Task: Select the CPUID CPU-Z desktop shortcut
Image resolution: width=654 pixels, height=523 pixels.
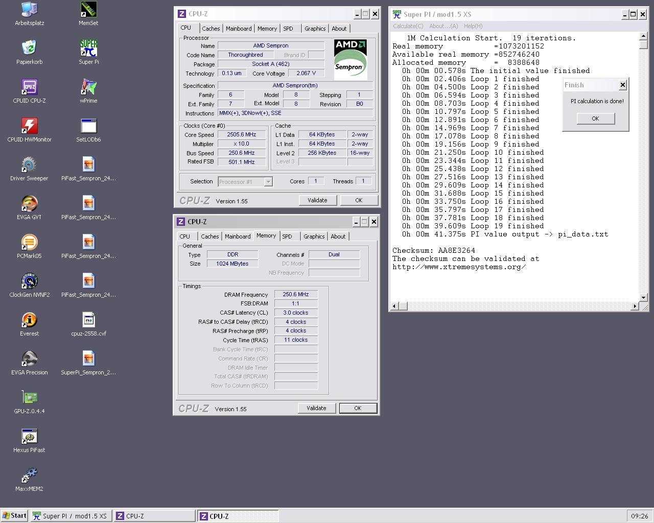Action: [x=29, y=91]
